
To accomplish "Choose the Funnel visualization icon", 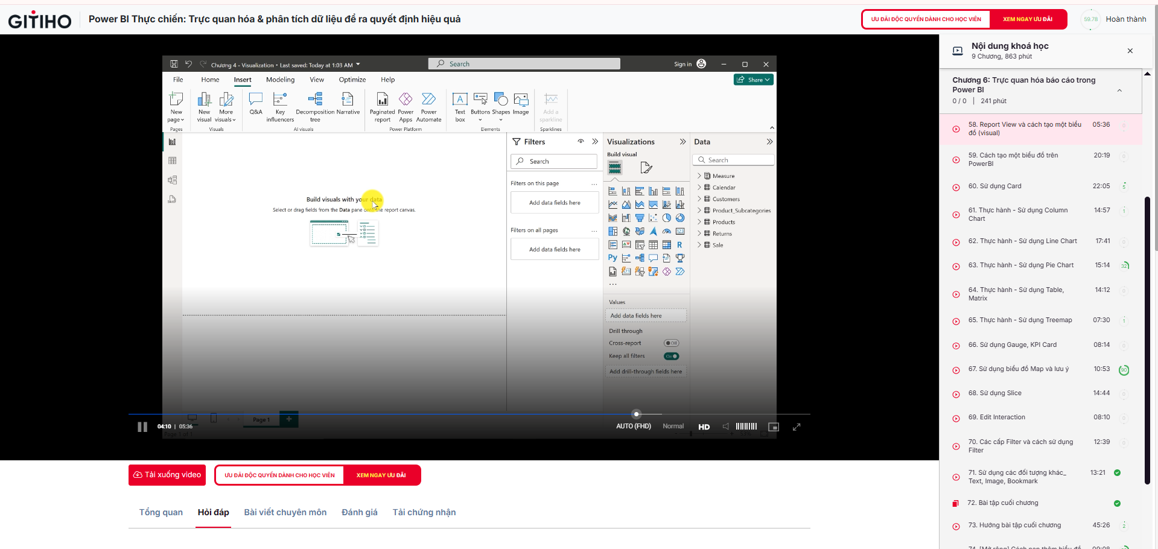I will (640, 218).
